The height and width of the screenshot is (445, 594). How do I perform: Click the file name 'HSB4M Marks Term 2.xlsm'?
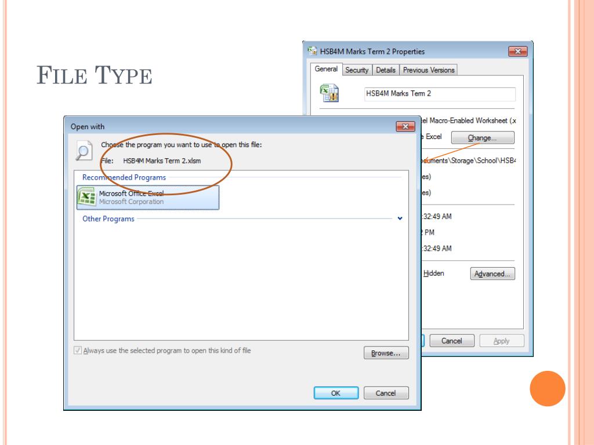click(162, 161)
